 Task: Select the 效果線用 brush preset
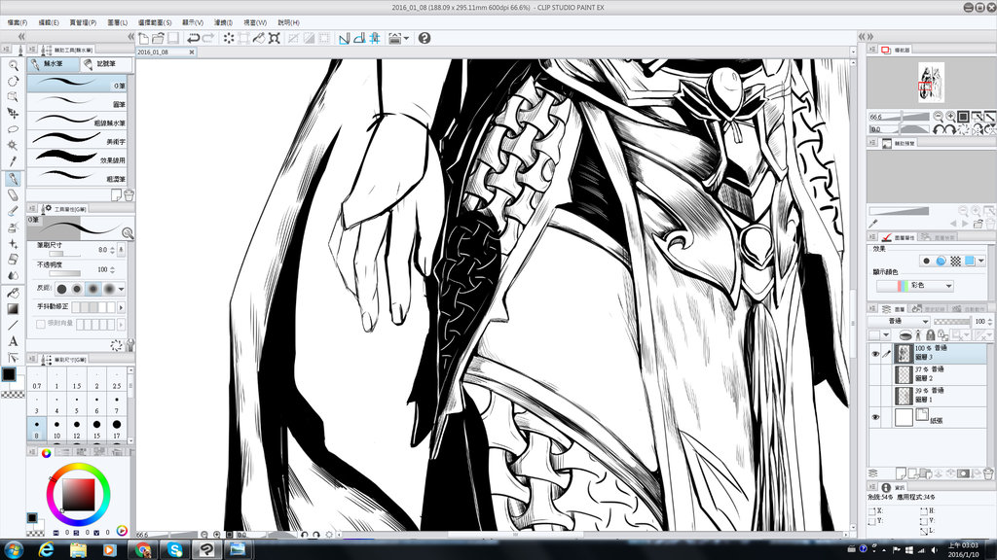[x=79, y=157]
